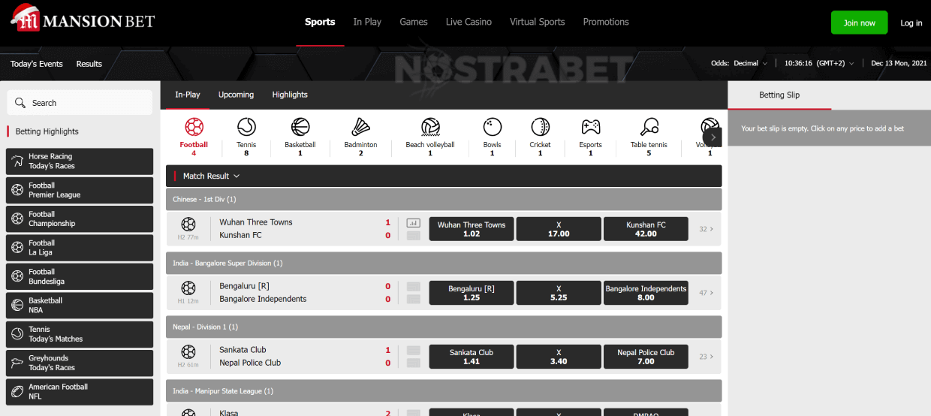Image resolution: width=931 pixels, height=416 pixels.
Task: Switch to the In-Play tab
Action: (188, 95)
